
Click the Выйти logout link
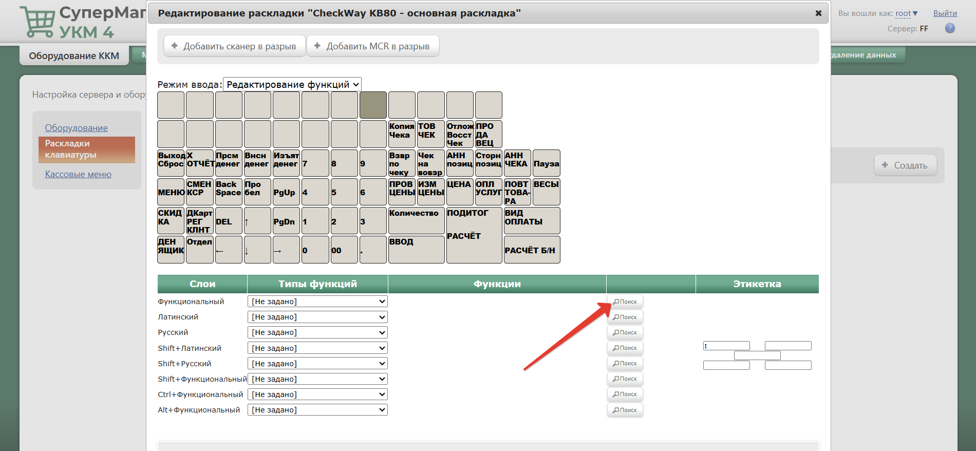pyautogui.click(x=945, y=13)
